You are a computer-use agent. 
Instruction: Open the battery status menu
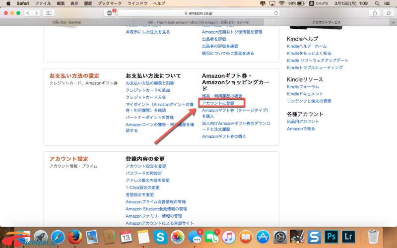click(x=296, y=3)
